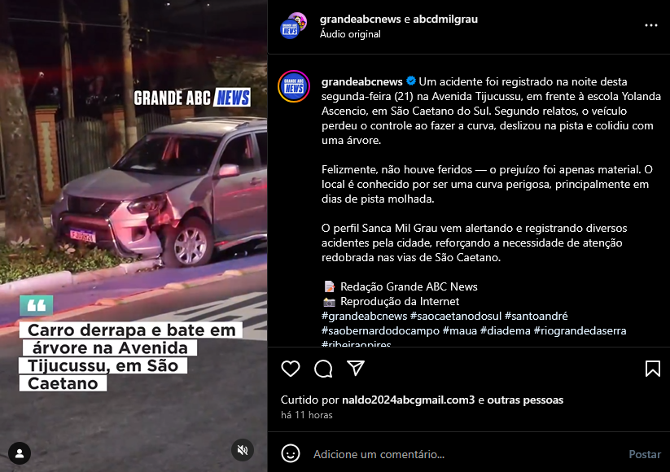
Task: Open #santoandré hashtag
Action: click(536, 316)
